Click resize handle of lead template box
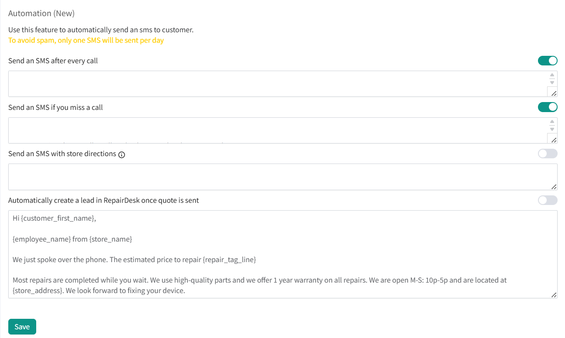 (554, 295)
